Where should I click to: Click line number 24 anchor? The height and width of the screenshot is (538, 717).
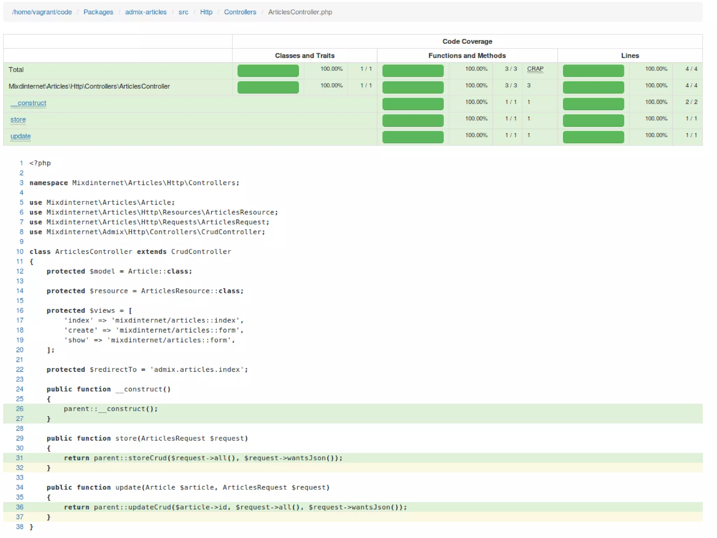pyautogui.click(x=20, y=389)
